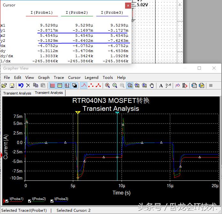Toggle the Show Grid toolbar icon

[52, 85]
